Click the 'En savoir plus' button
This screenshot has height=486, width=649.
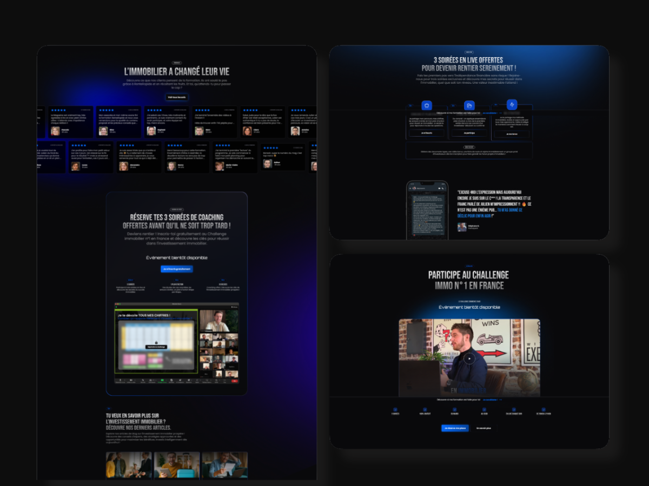[484, 428]
